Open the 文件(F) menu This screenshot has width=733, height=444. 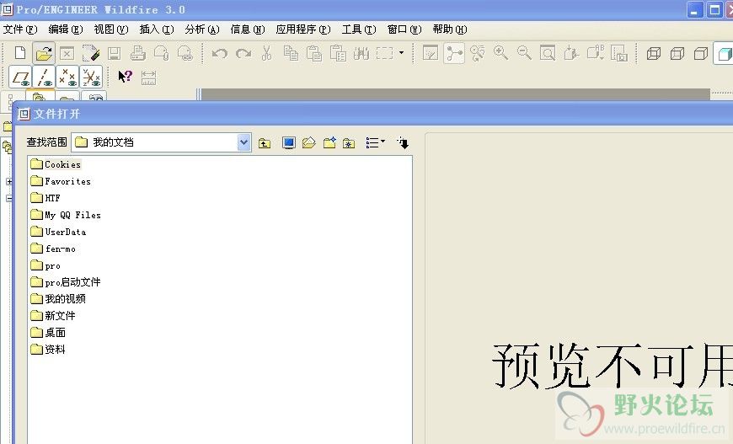click(x=20, y=29)
